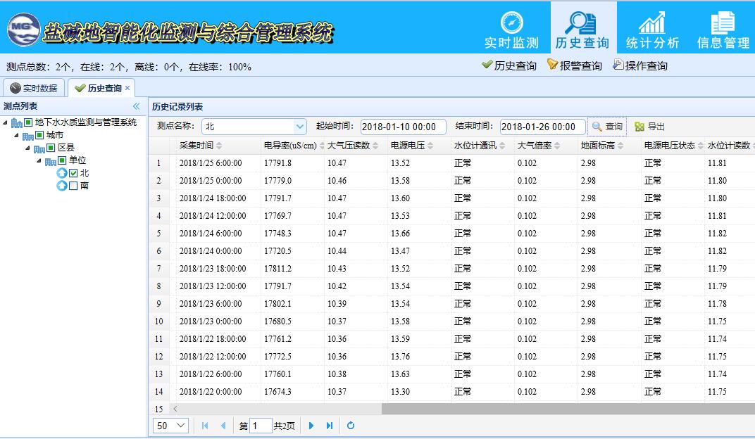Click the 导出 export icon
The width and height of the screenshot is (755, 439).
point(639,127)
